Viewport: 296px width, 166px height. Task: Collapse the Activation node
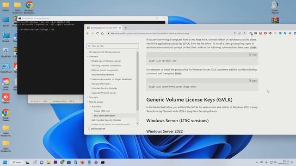90,107
